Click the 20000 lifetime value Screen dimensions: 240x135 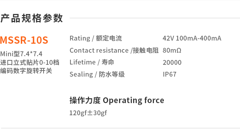coord(172,63)
